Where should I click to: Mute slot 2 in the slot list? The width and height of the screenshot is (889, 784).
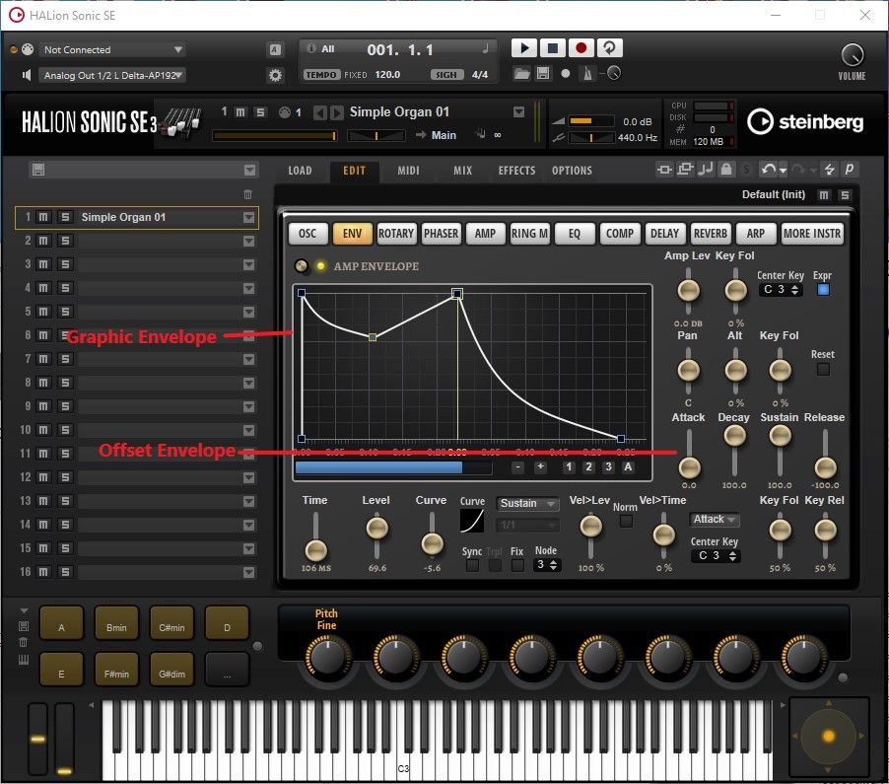[x=43, y=241]
